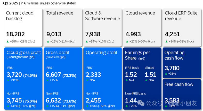This screenshot has width=203, height=111.
Task: Click the green arrow under Non-IFRS operating profit 2,455
Action: click(87, 106)
